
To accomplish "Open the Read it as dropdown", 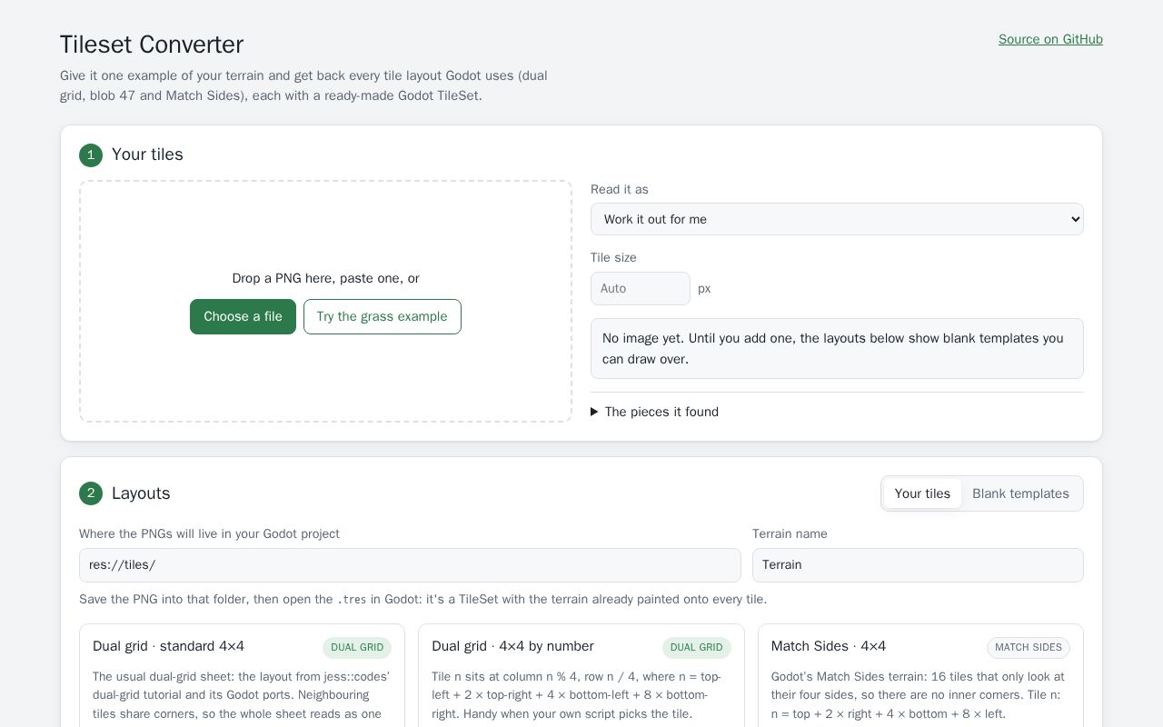I will [837, 219].
